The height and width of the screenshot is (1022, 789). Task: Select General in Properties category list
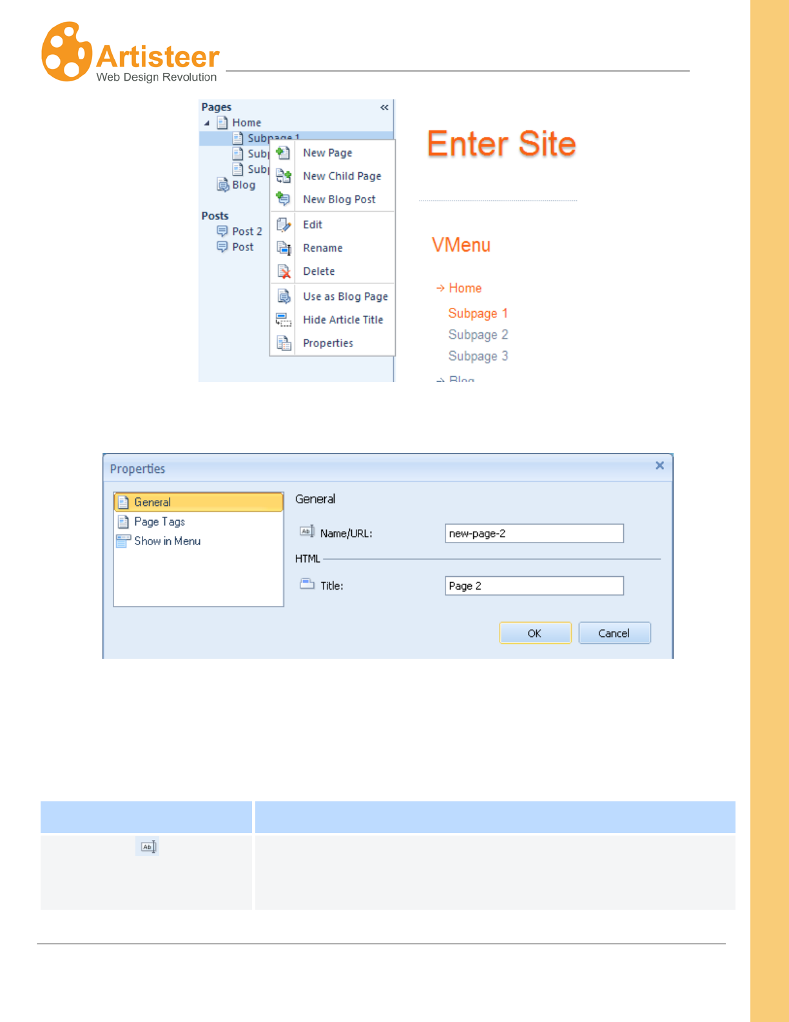click(199, 502)
